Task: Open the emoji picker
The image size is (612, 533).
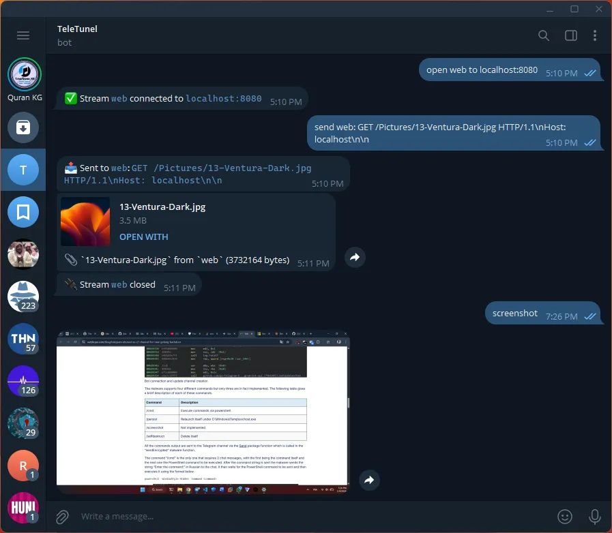Action: click(564, 516)
